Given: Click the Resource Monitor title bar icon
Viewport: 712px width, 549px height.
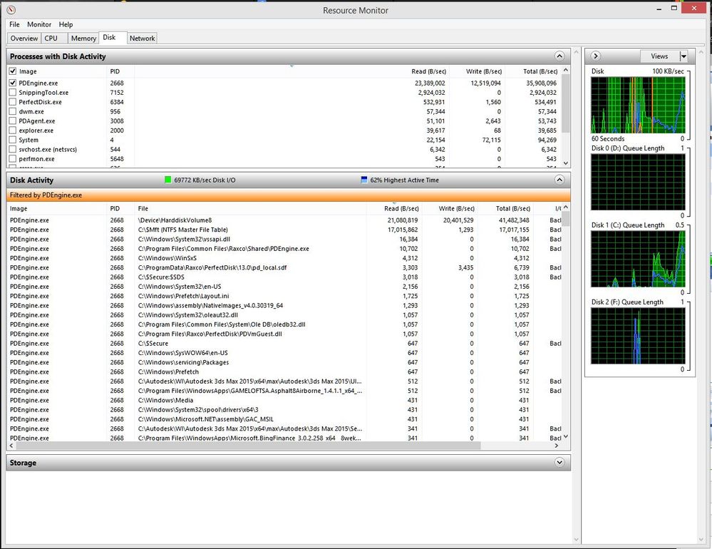Looking at the screenshot, I should (11, 10).
